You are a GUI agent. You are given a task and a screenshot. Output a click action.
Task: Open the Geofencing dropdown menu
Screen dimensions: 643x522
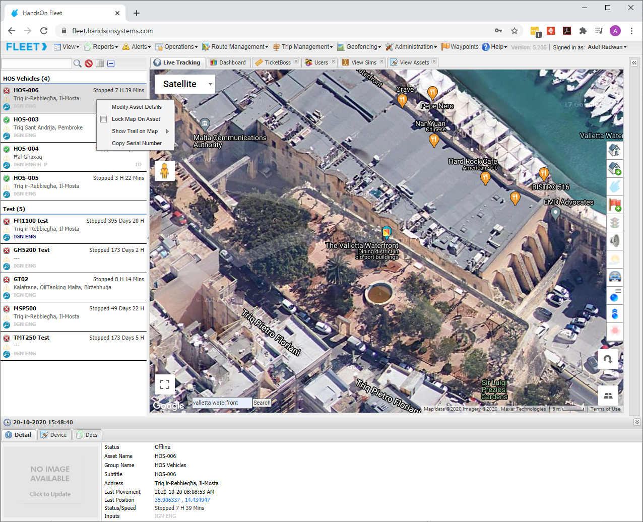pos(359,47)
